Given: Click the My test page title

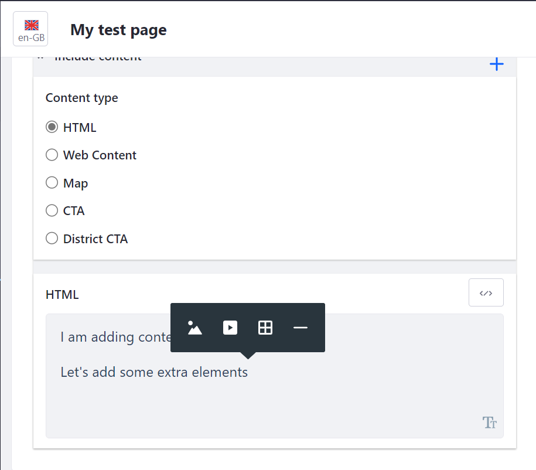Looking at the screenshot, I should click(118, 30).
